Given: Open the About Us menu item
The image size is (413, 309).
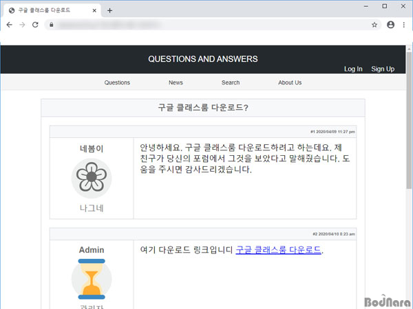Looking at the screenshot, I should 290,82.
